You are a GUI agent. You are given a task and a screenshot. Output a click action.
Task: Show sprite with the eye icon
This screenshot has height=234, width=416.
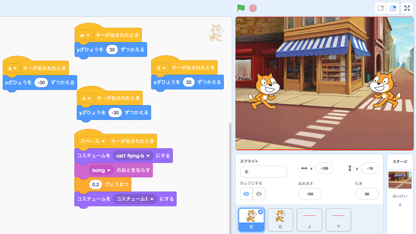click(246, 194)
